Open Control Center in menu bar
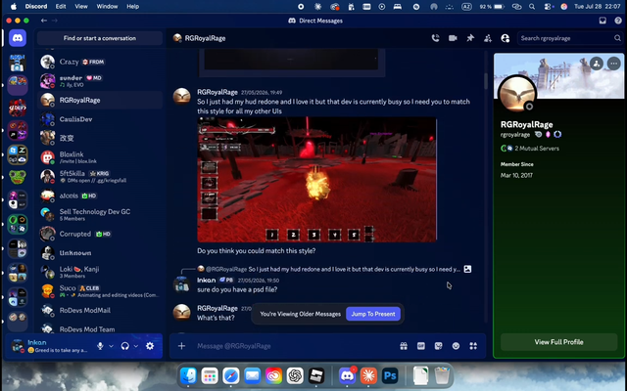Viewport: 627px width, 391px height. (x=548, y=7)
